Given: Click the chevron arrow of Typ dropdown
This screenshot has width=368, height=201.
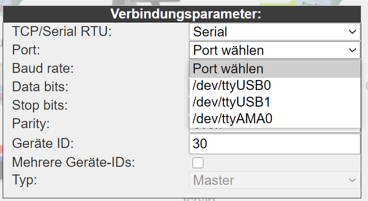Looking at the screenshot, I should click(352, 180).
